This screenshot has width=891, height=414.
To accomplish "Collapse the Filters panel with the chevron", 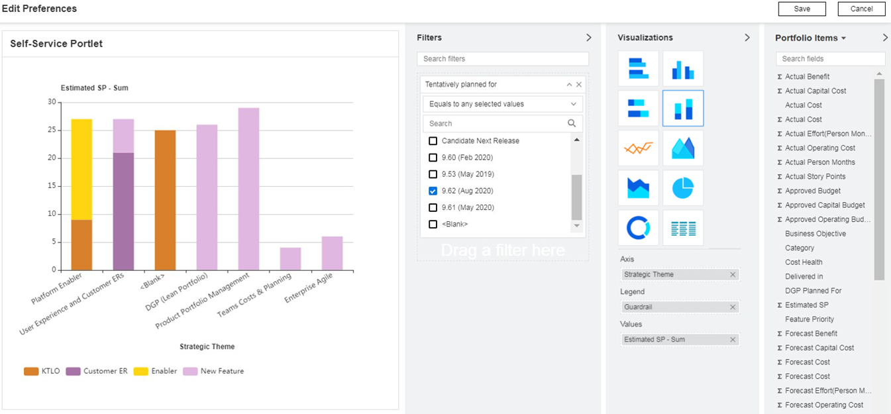I will coord(588,38).
